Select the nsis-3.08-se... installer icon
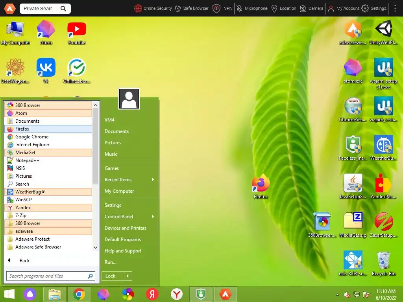The width and height of the screenshot is (403, 302). (353, 264)
